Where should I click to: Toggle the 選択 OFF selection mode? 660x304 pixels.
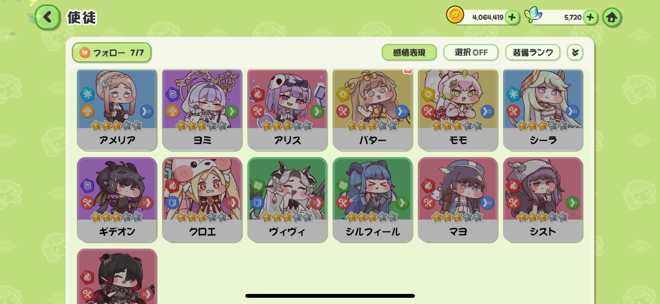point(471,53)
